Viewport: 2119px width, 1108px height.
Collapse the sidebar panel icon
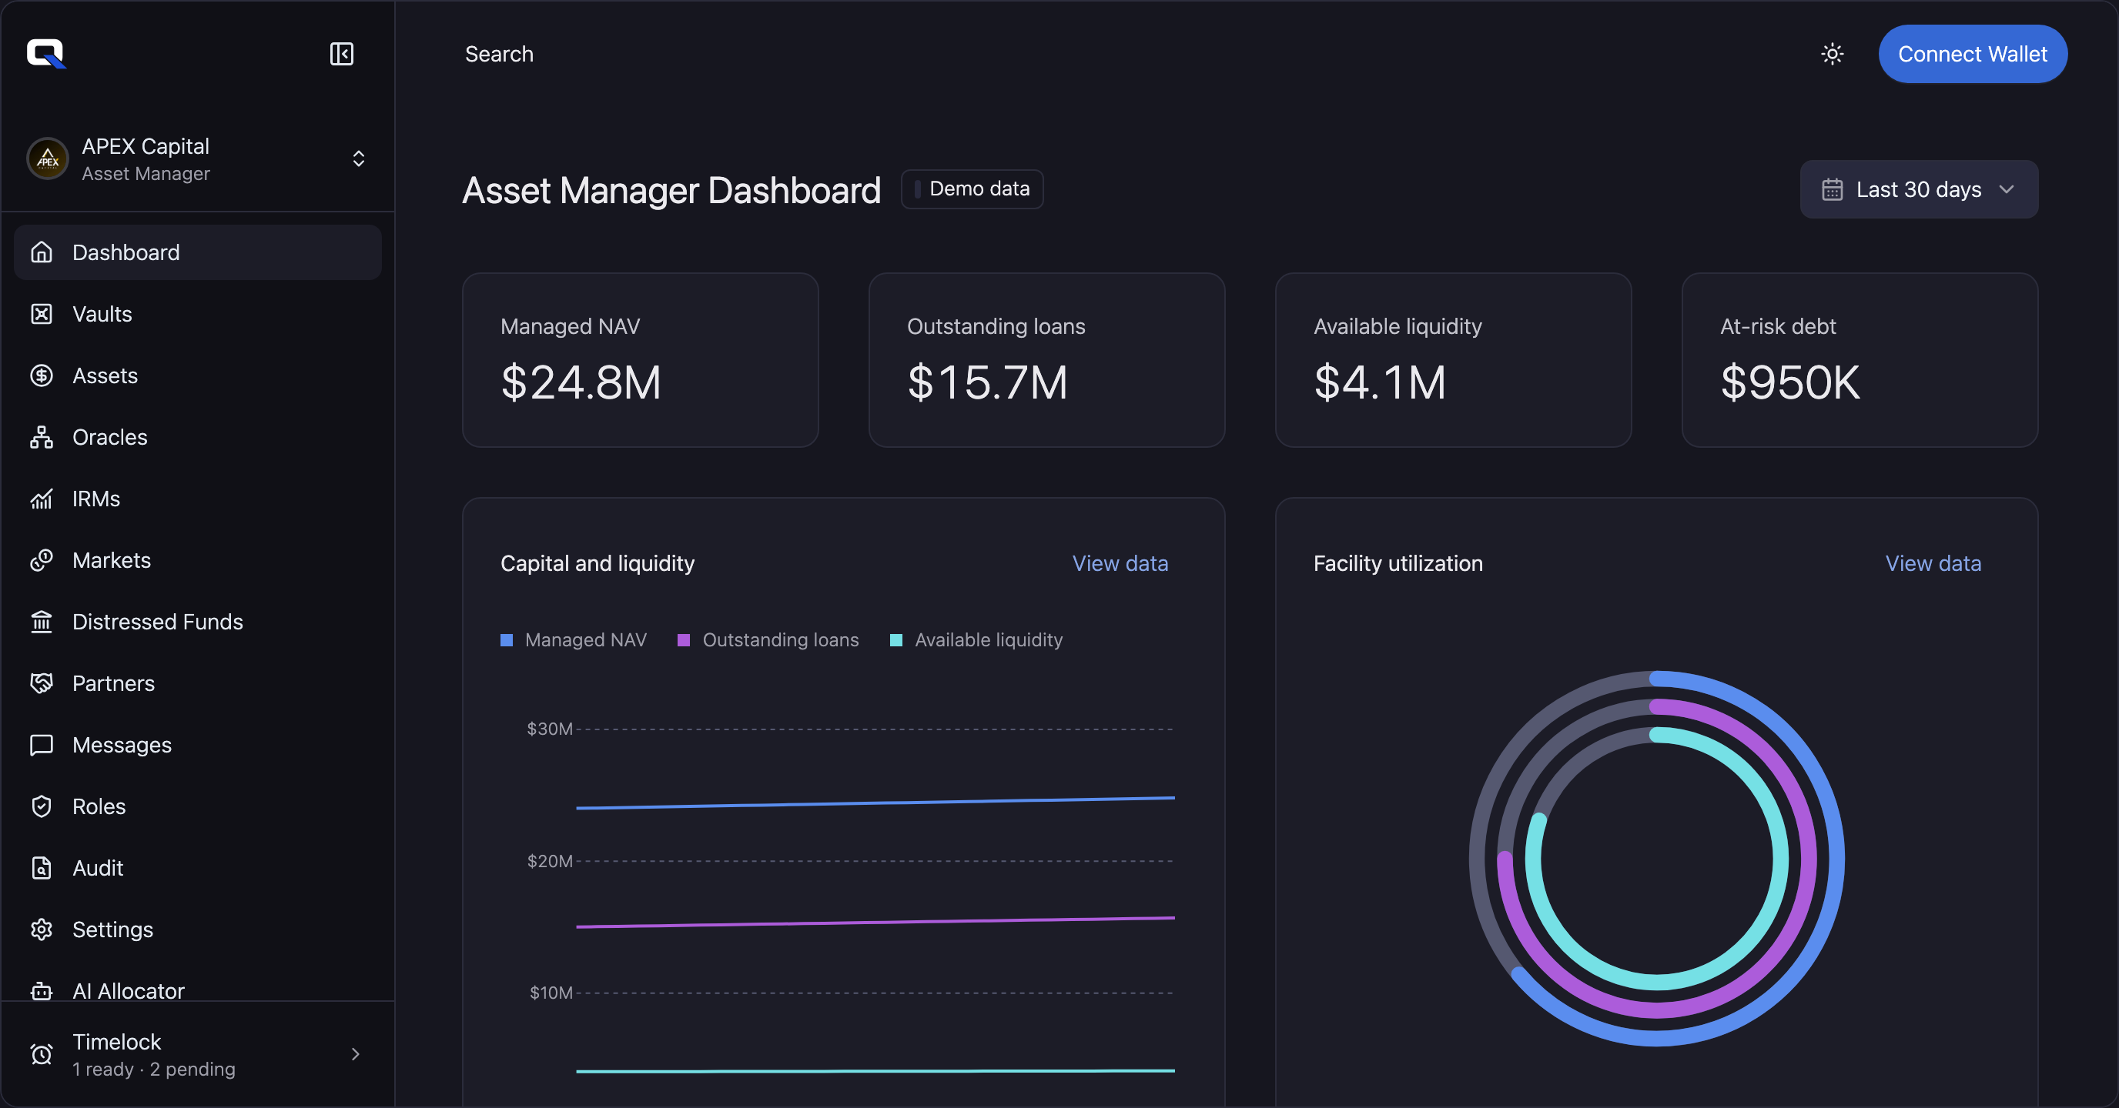pos(341,55)
